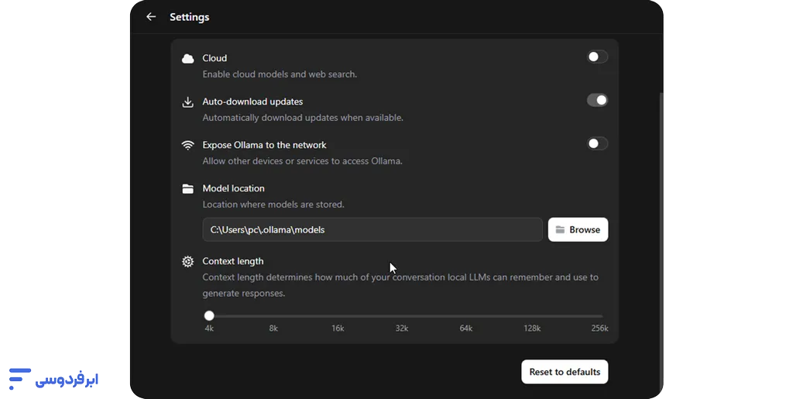This screenshot has width=793, height=399.
Task: Disable the Auto-download updates toggle
Action: coord(597,100)
